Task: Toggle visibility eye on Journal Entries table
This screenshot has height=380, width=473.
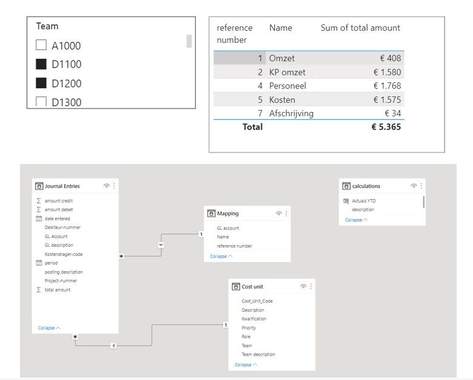Action: pos(107,186)
